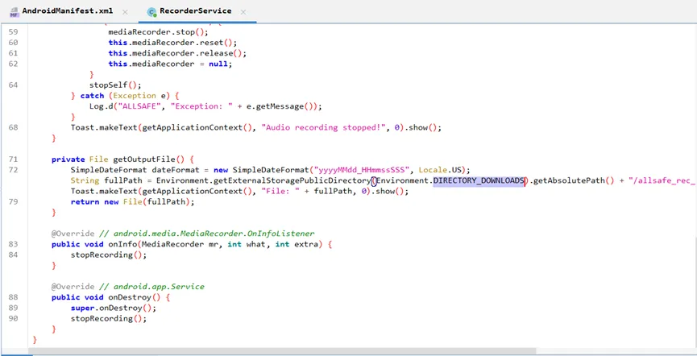Viewport: 697px width, 356px height.
Task: Click the class icon on RecorderService tab
Action: point(152,12)
